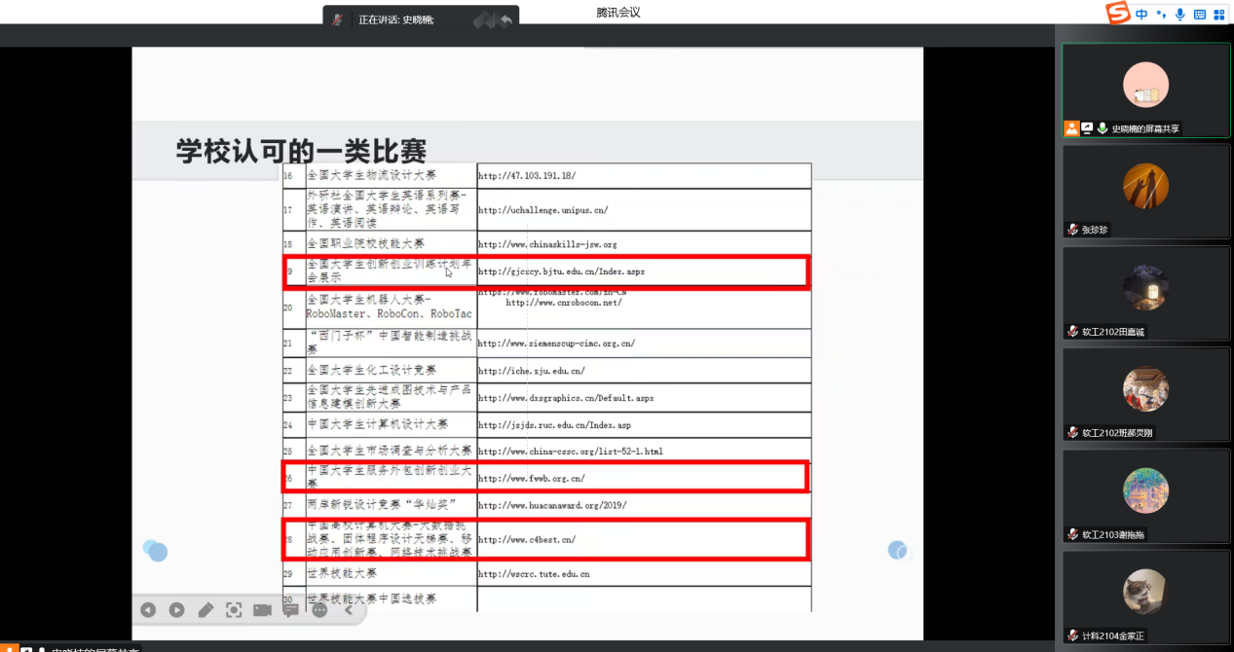Click the return arrow in the speaking bar
Image resolution: width=1234 pixels, height=652 pixels.
coord(506,19)
